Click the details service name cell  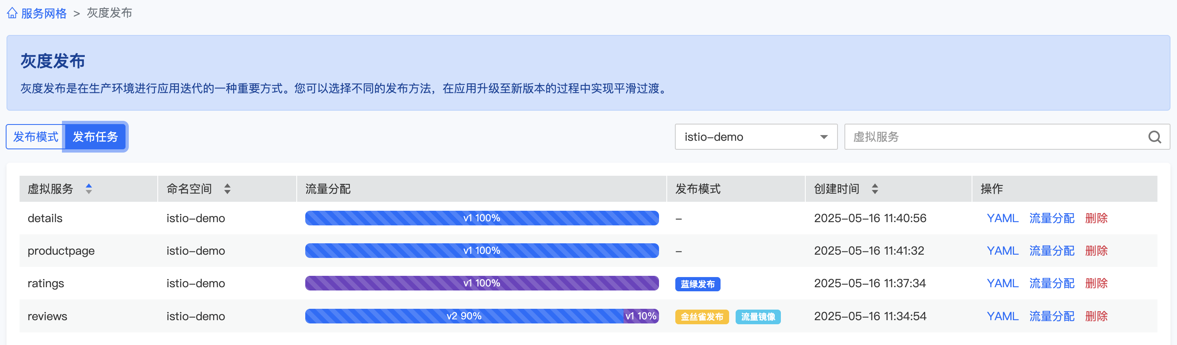coord(45,218)
